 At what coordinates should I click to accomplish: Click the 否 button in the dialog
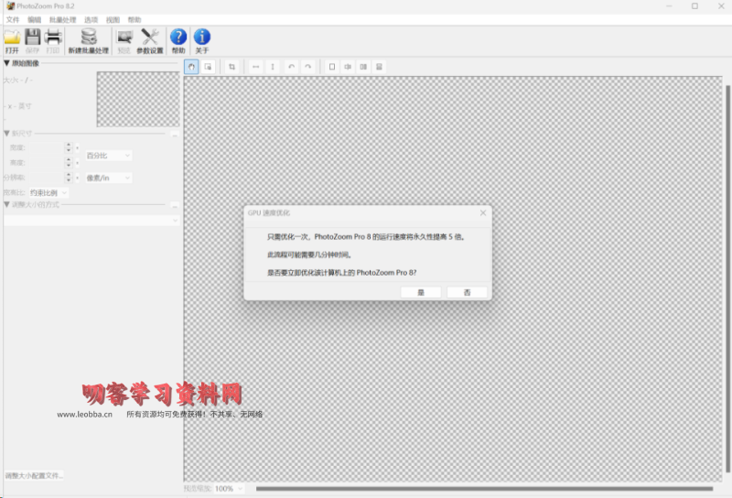[x=467, y=292]
